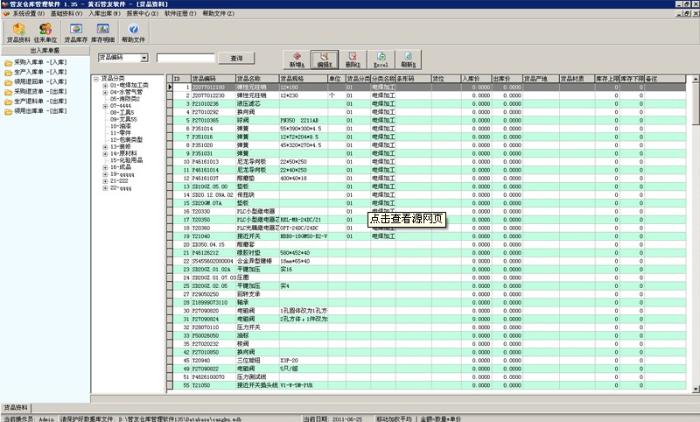The width and height of the screenshot is (700, 422).
Task: Open 领用退回单 -[入库] in the sidebar
Action: pyautogui.click(x=36, y=81)
